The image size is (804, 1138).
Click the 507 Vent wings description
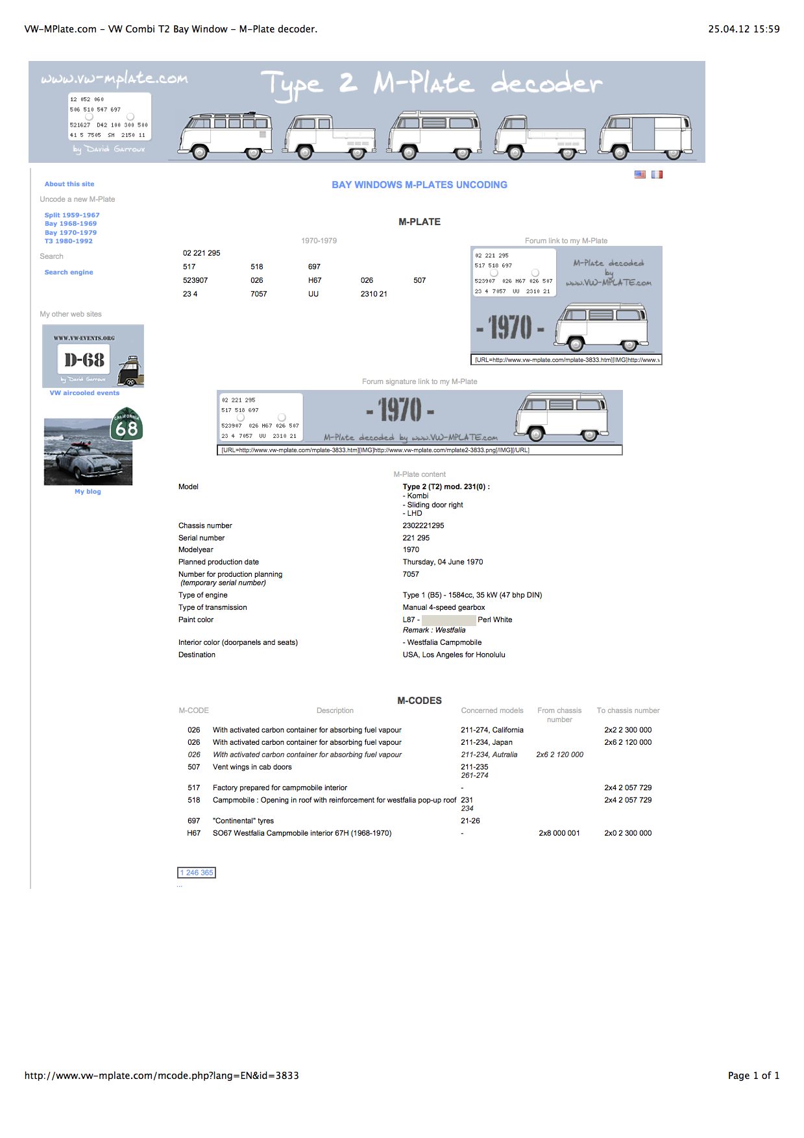click(252, 768)
